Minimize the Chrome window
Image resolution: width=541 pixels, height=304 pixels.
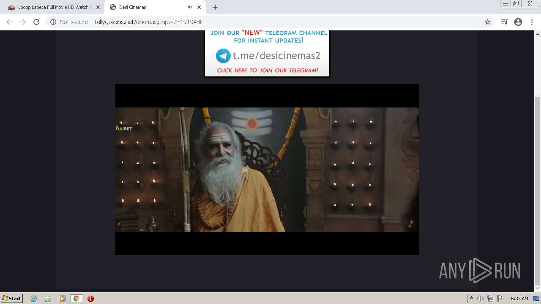pos(505,4)
